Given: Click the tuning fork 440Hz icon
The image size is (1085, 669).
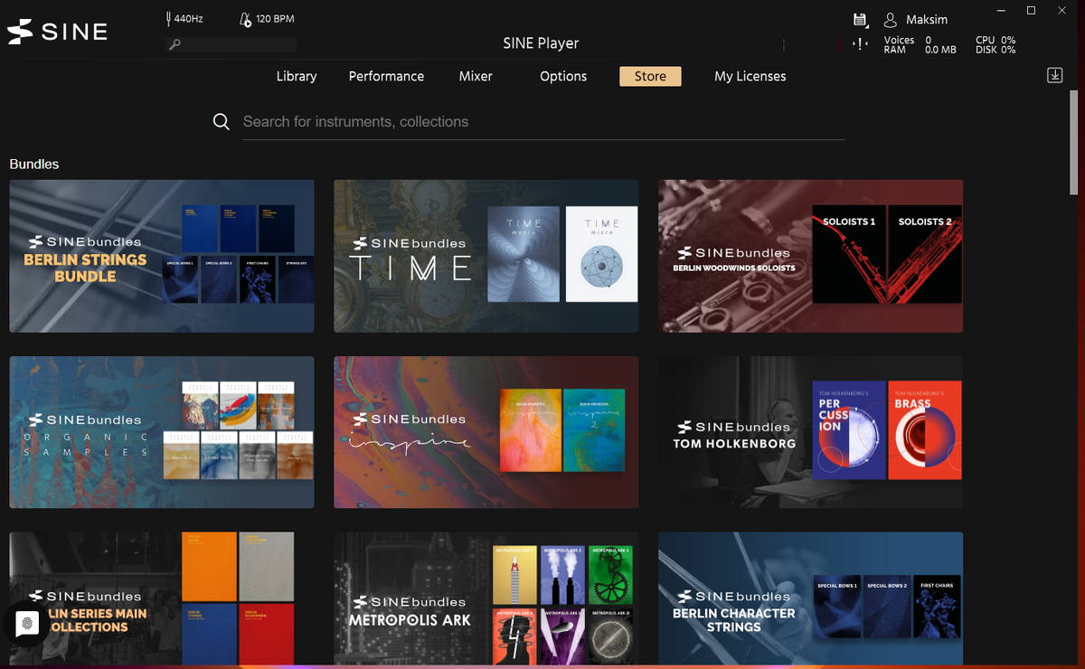Looking at the screenshot, I should coord(169,19).
